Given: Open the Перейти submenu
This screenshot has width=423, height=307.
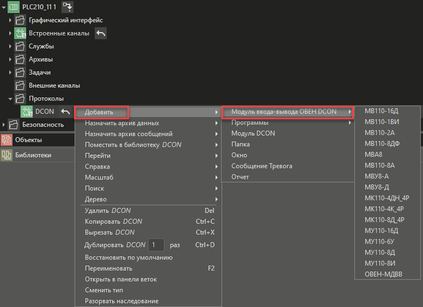Looking at the screenshot, I should (x=148, y=156).
